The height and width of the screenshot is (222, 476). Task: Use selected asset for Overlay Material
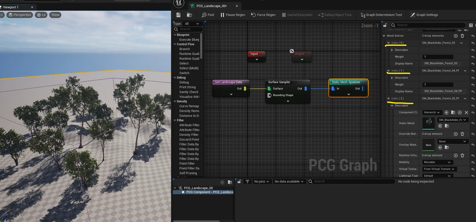pos(440,147)
